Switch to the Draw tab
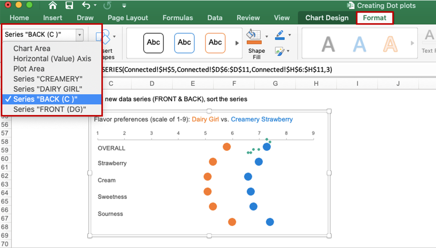The width and height of the screenshot is (436, 248). coord(85,18)
